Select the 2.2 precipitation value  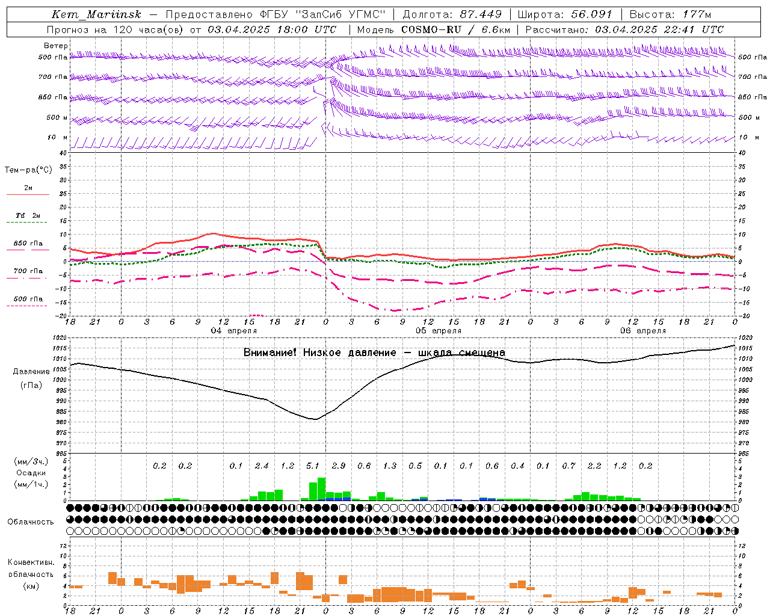(594, 466)
